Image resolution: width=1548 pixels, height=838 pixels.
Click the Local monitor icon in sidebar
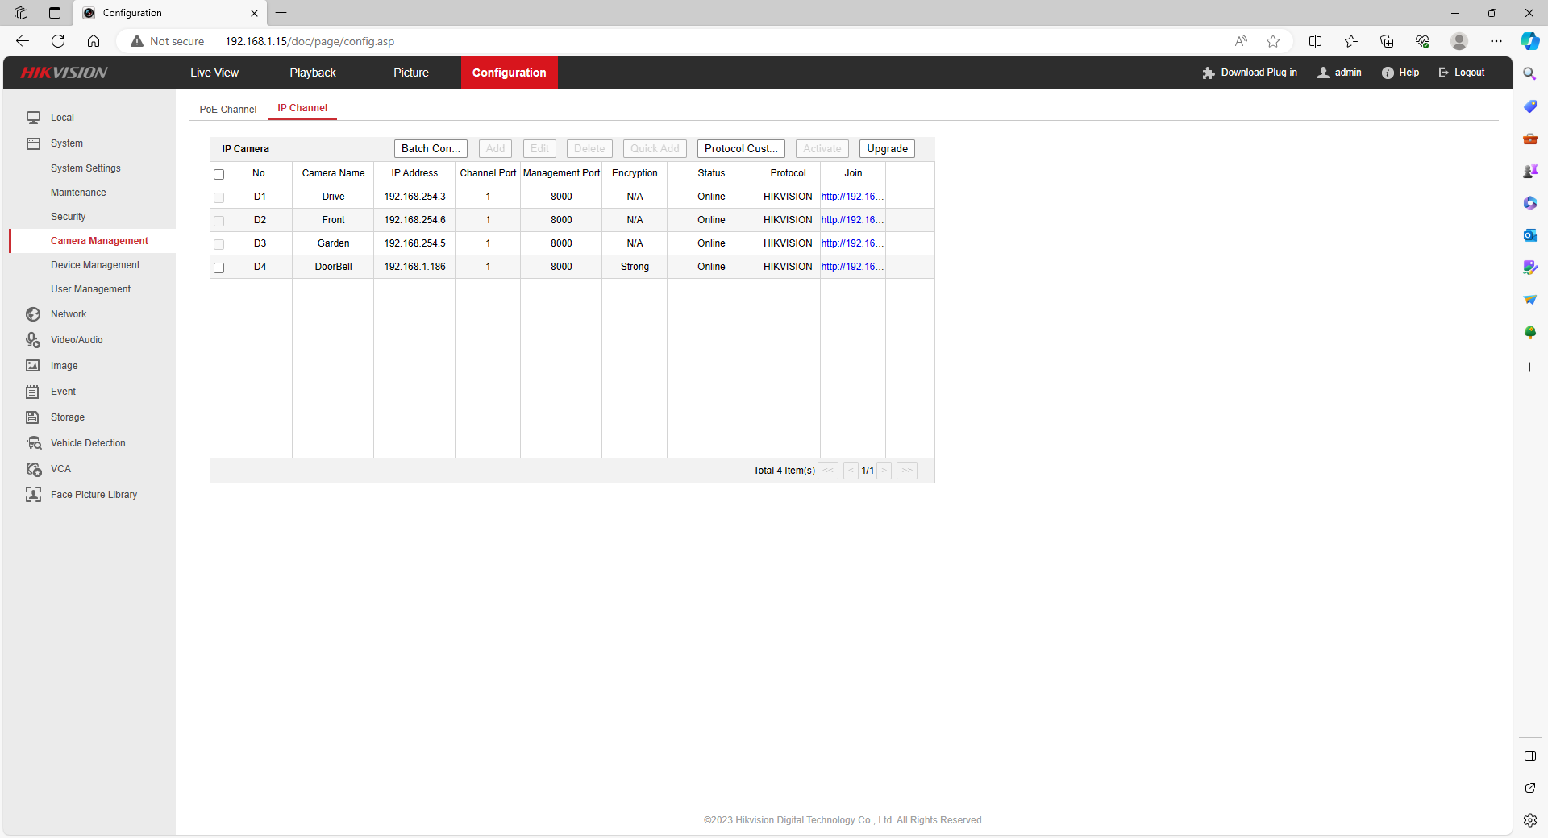(33, 118)
